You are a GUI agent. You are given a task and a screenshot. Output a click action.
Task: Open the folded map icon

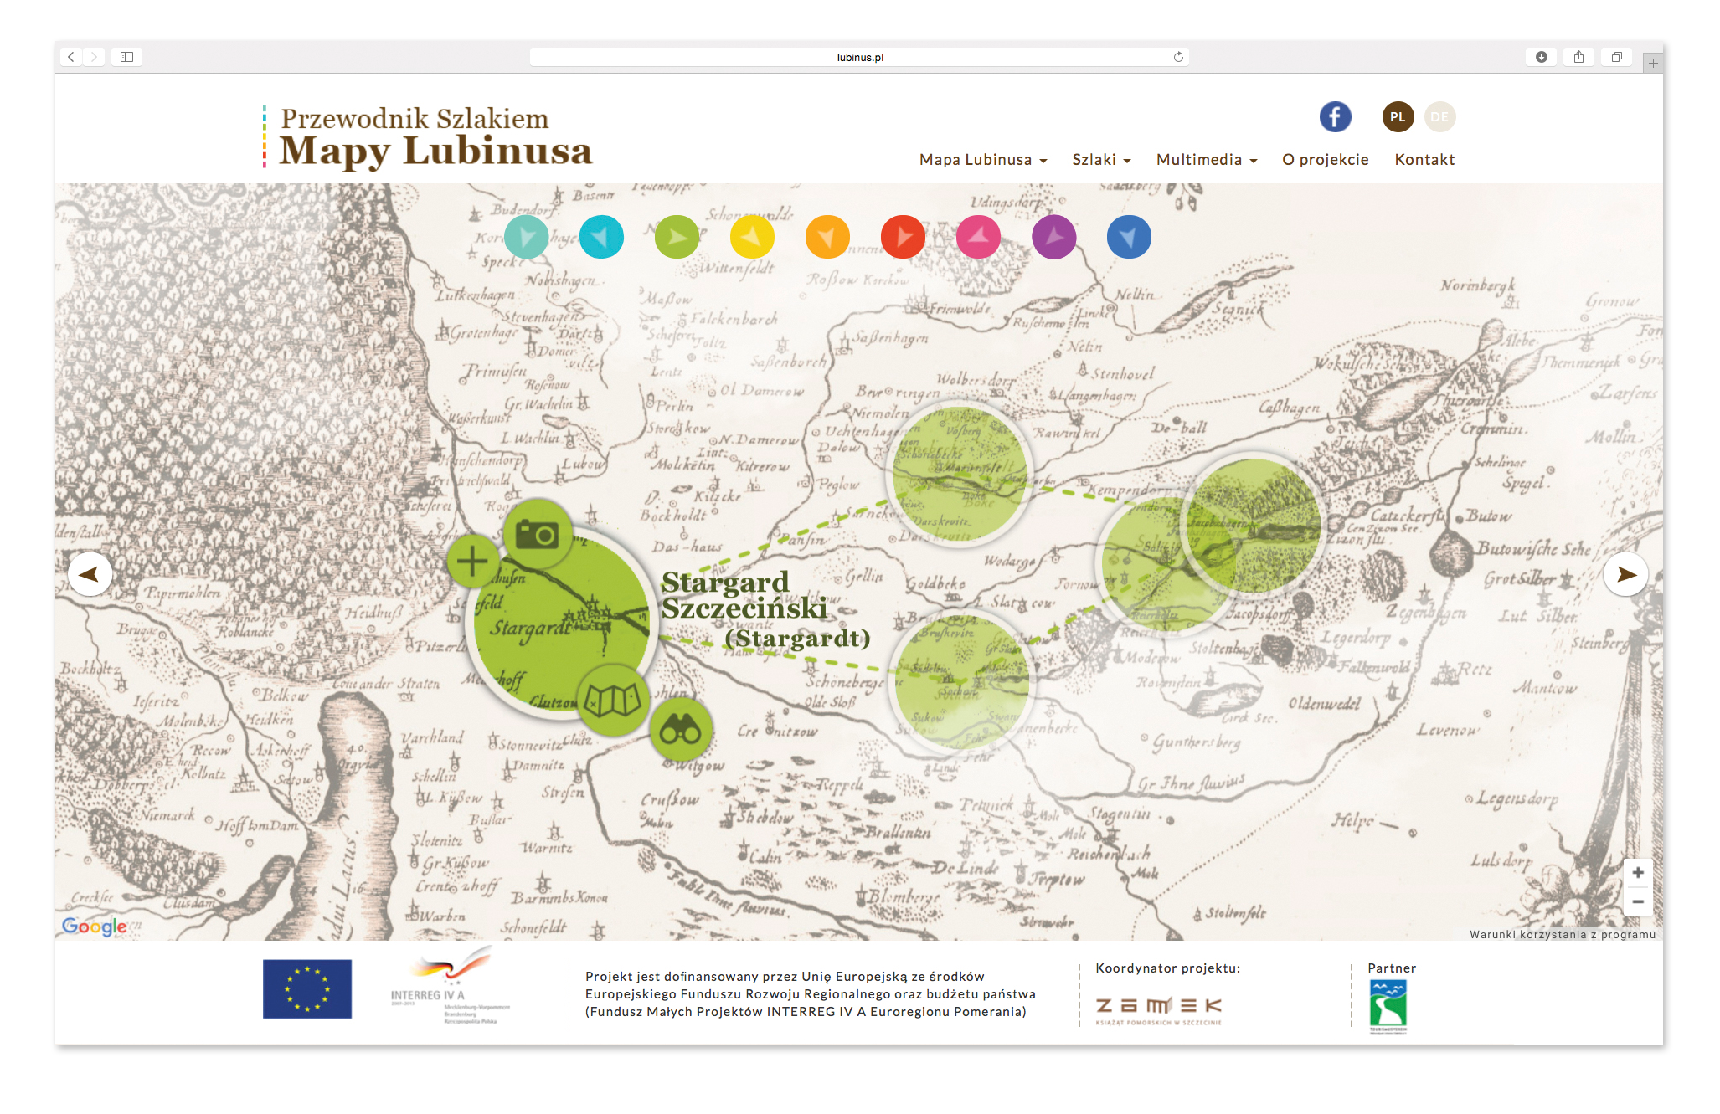[x=613, y=700]
